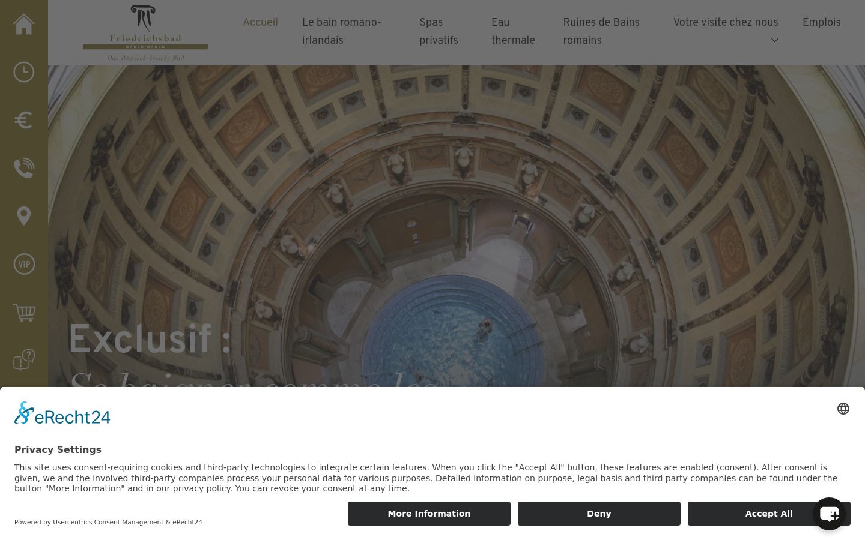Click the Friedrichsbad logo
865x540 pixels.
tap(145, 33)
